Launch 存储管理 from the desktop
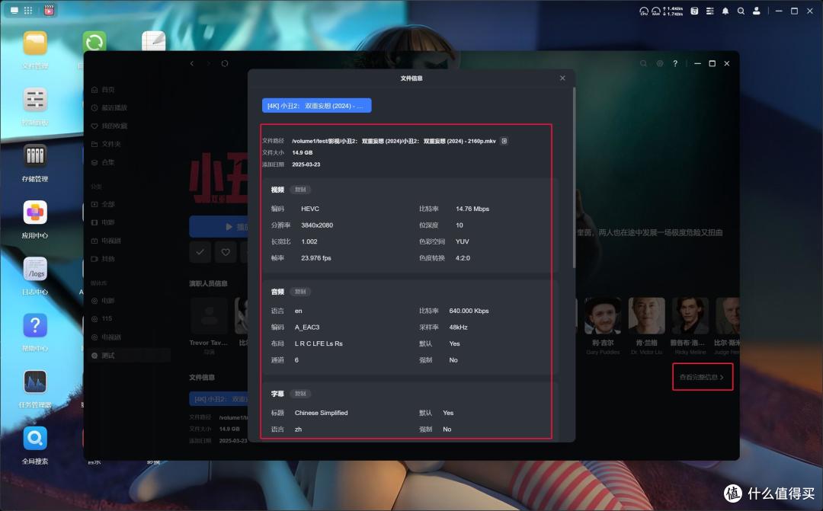Screen dimensions: 823x511 [35, 156]
